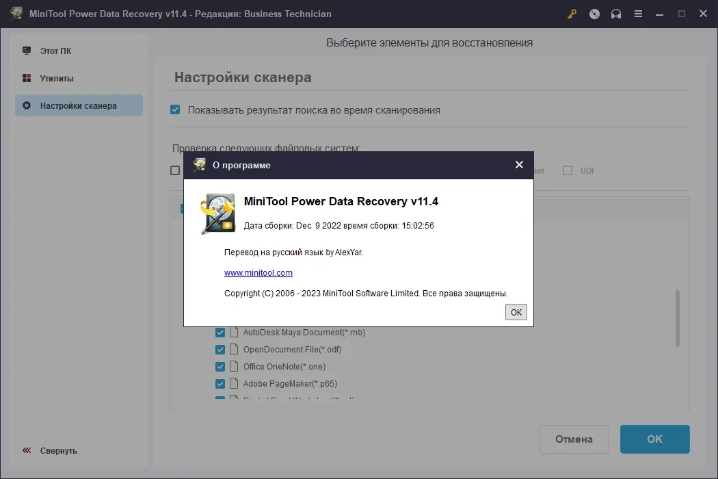Click the Выберите элементы для восстановления header
This screenshot has height=479, width=718.
tap(429, 42)
